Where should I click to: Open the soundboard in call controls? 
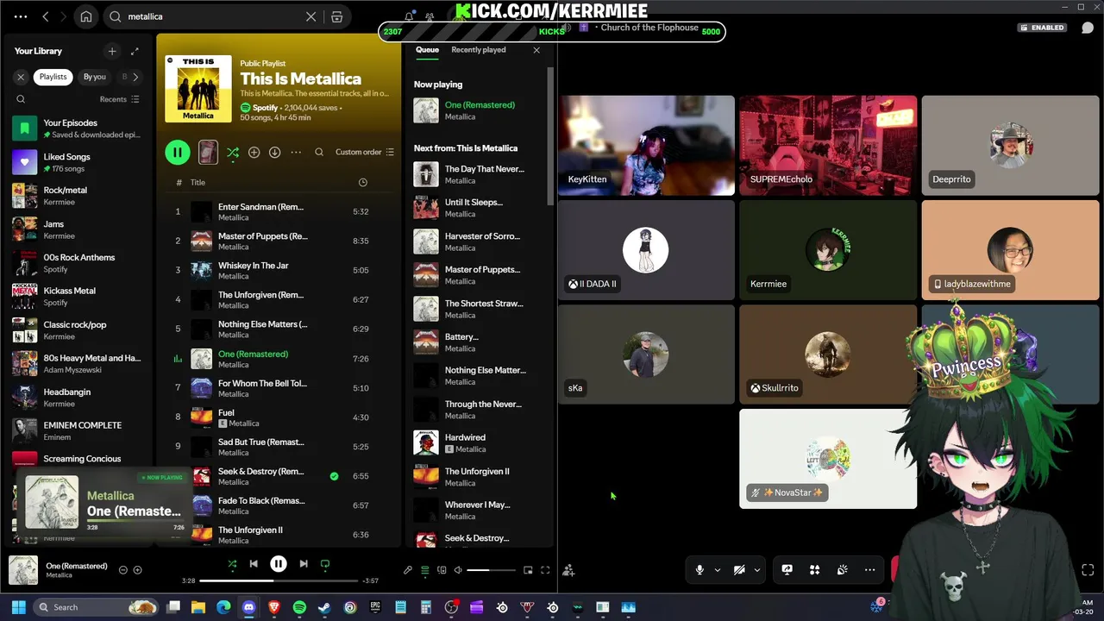coord(842,570)
